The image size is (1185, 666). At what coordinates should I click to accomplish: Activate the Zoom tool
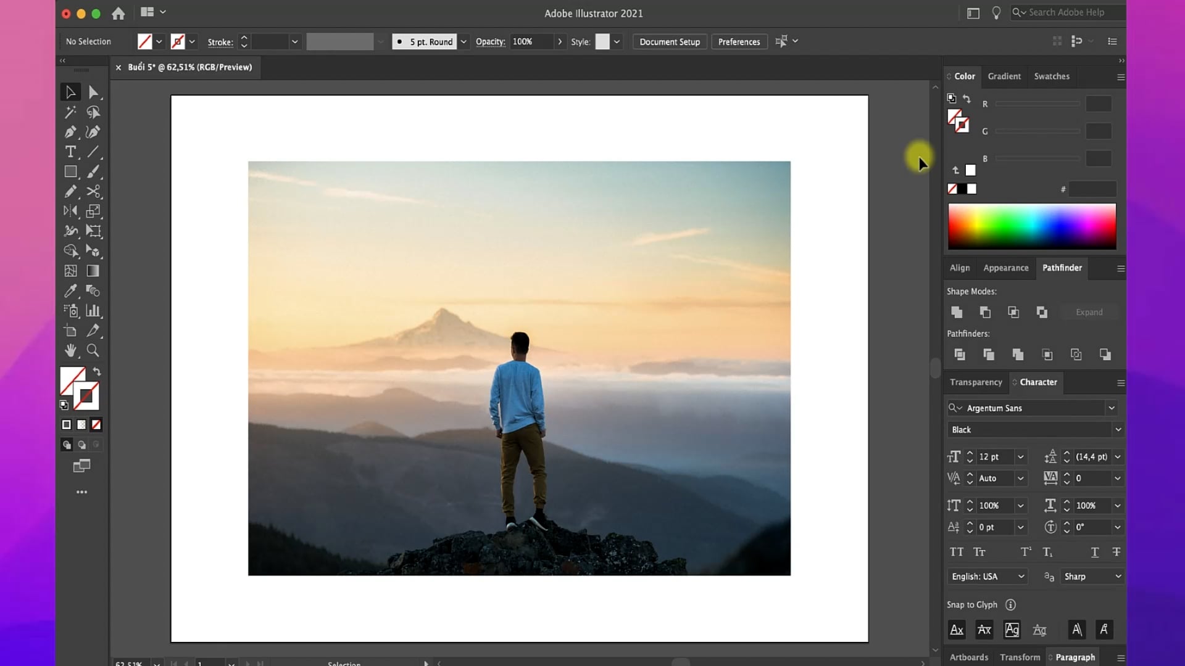(x=93, y=350)
